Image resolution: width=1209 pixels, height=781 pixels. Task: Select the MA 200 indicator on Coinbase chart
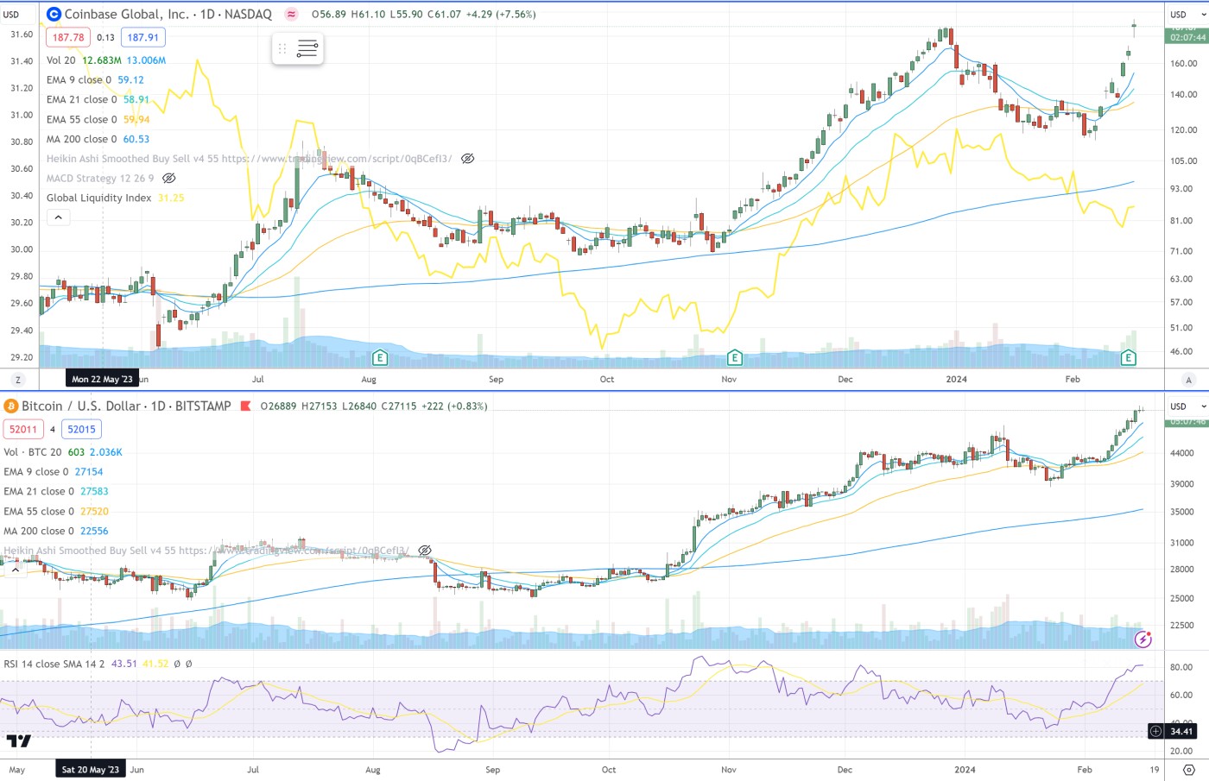82,139
